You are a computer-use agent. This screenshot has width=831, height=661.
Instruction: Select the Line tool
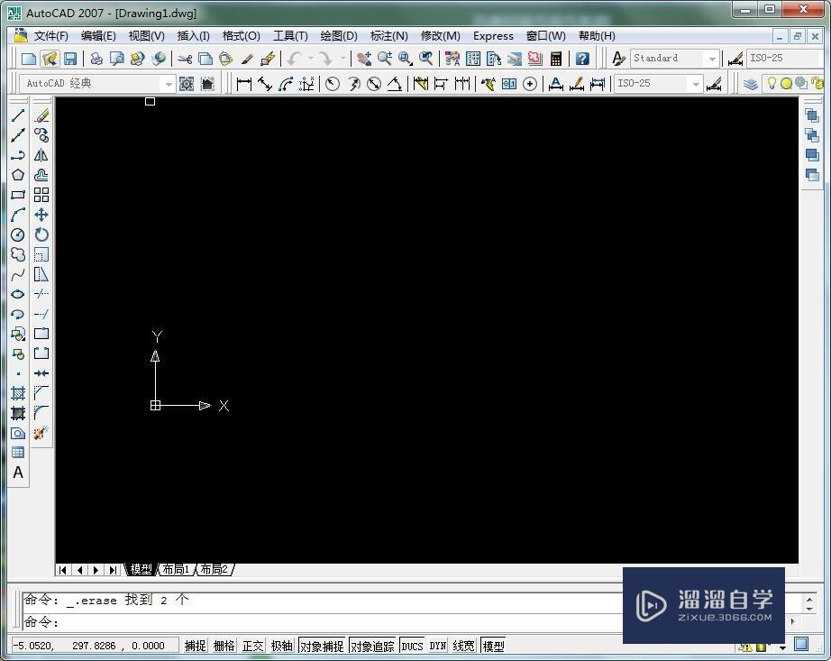pyautogui.click(x=16, y=115)
